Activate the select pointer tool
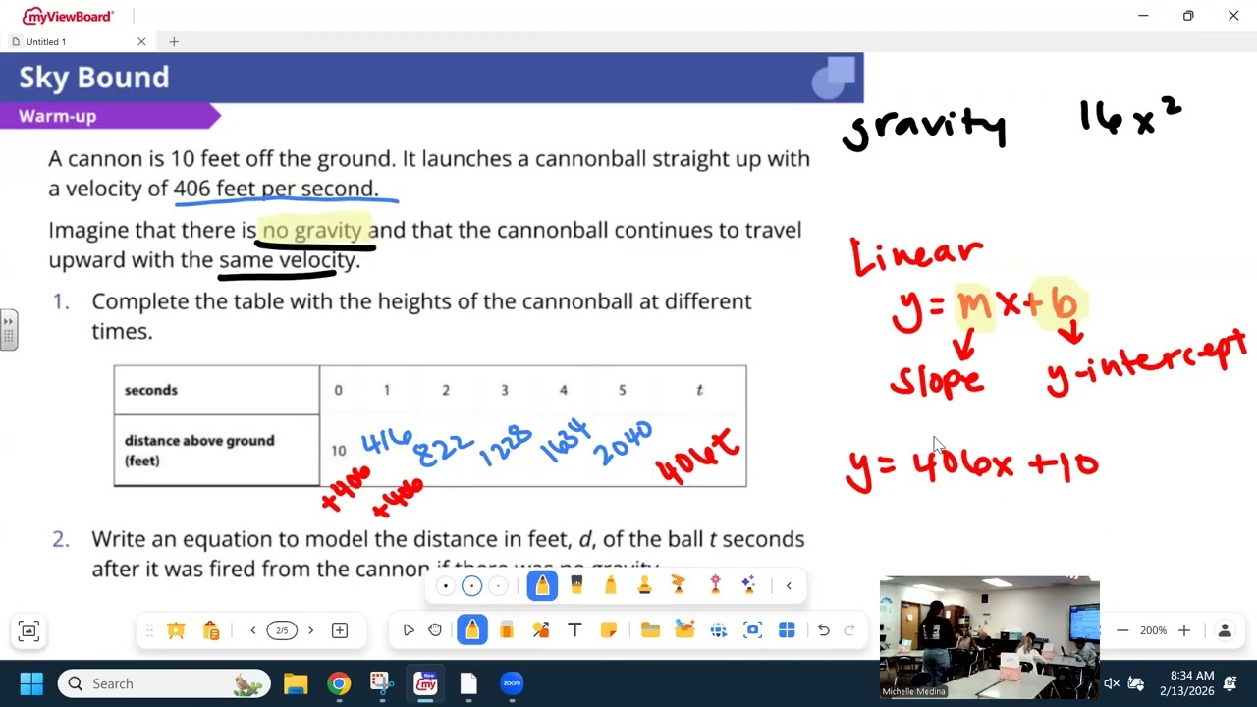This screenshot has width=1257, height=707. pos(409,630)
